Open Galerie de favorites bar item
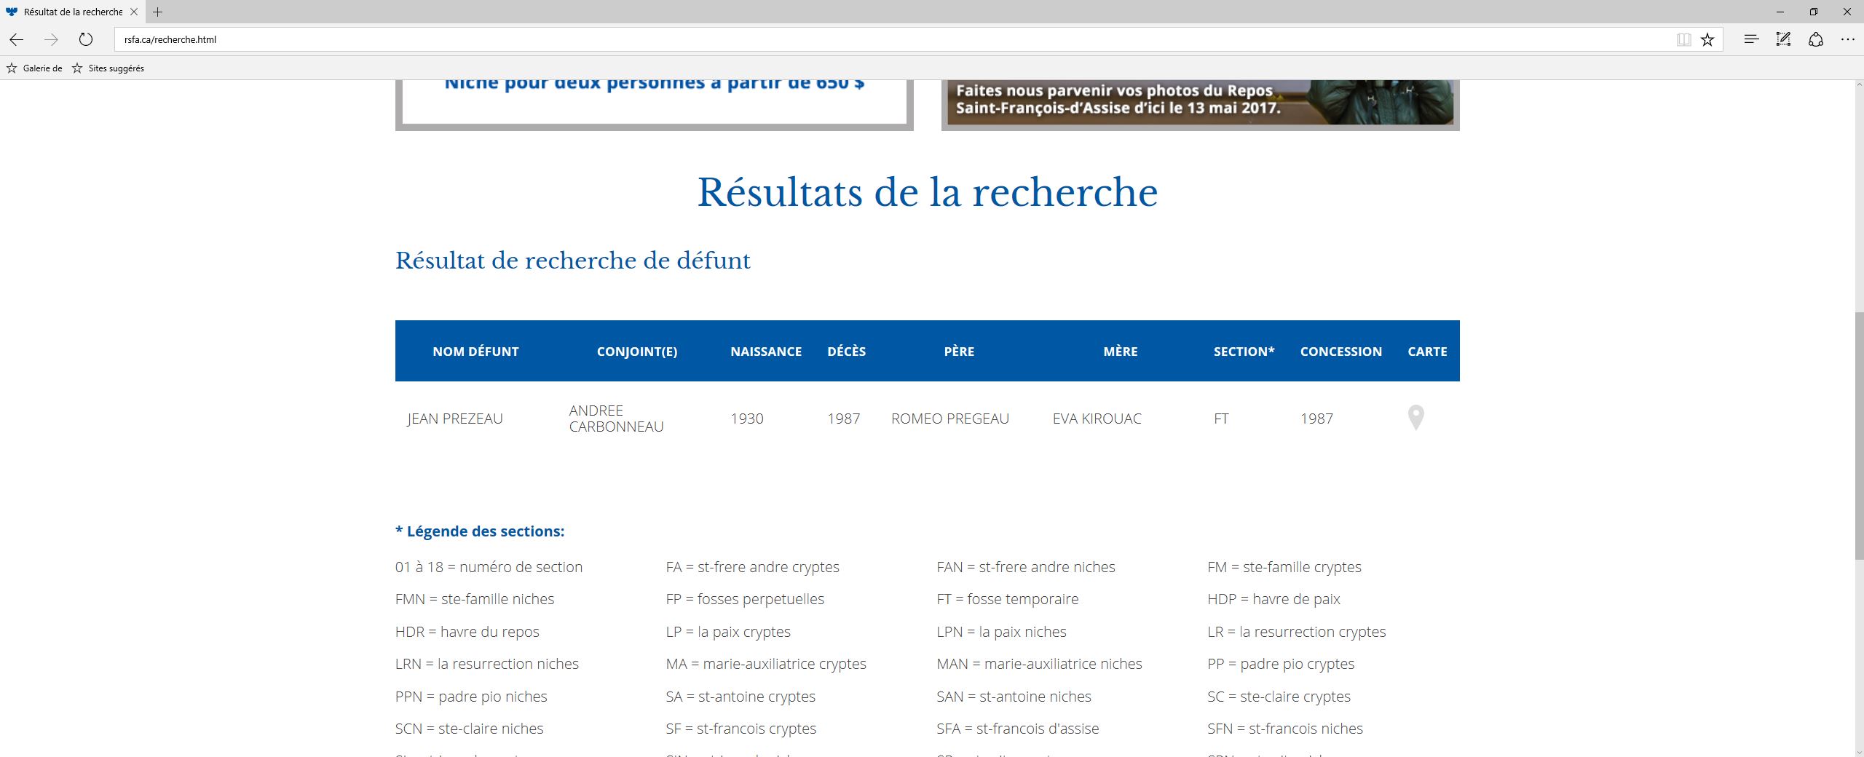The width and height of the screenshot is (1864, 757). tap(35, 68)
